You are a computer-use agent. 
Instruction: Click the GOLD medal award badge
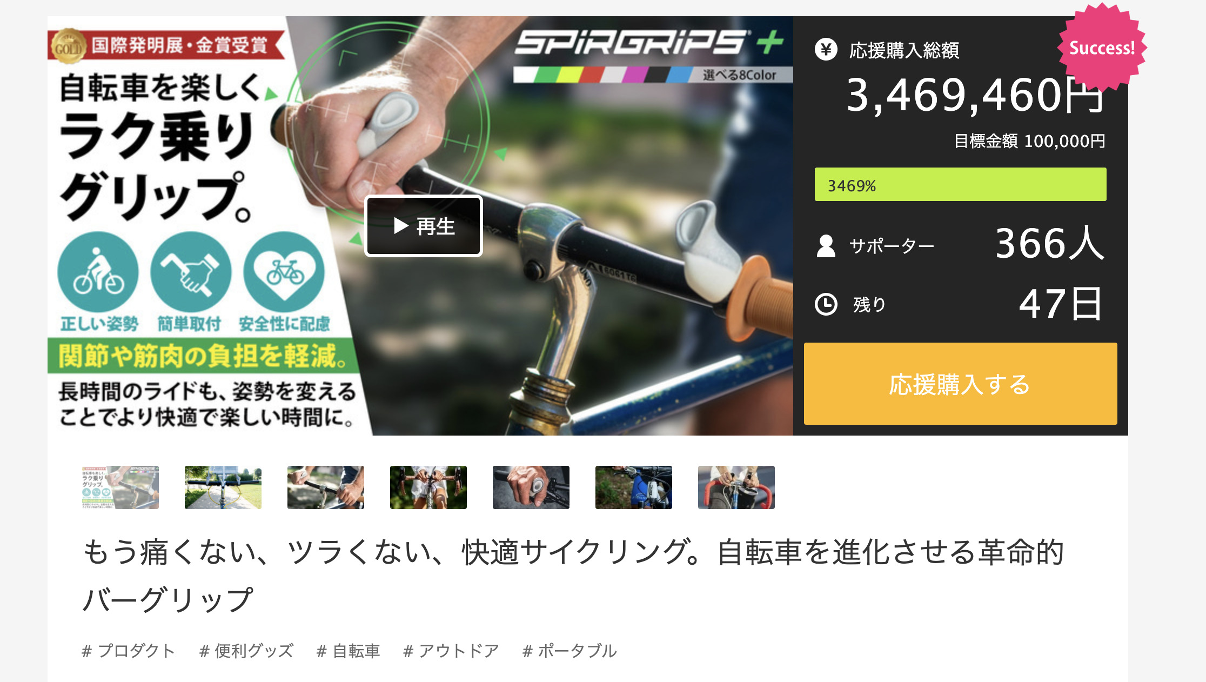68,46
